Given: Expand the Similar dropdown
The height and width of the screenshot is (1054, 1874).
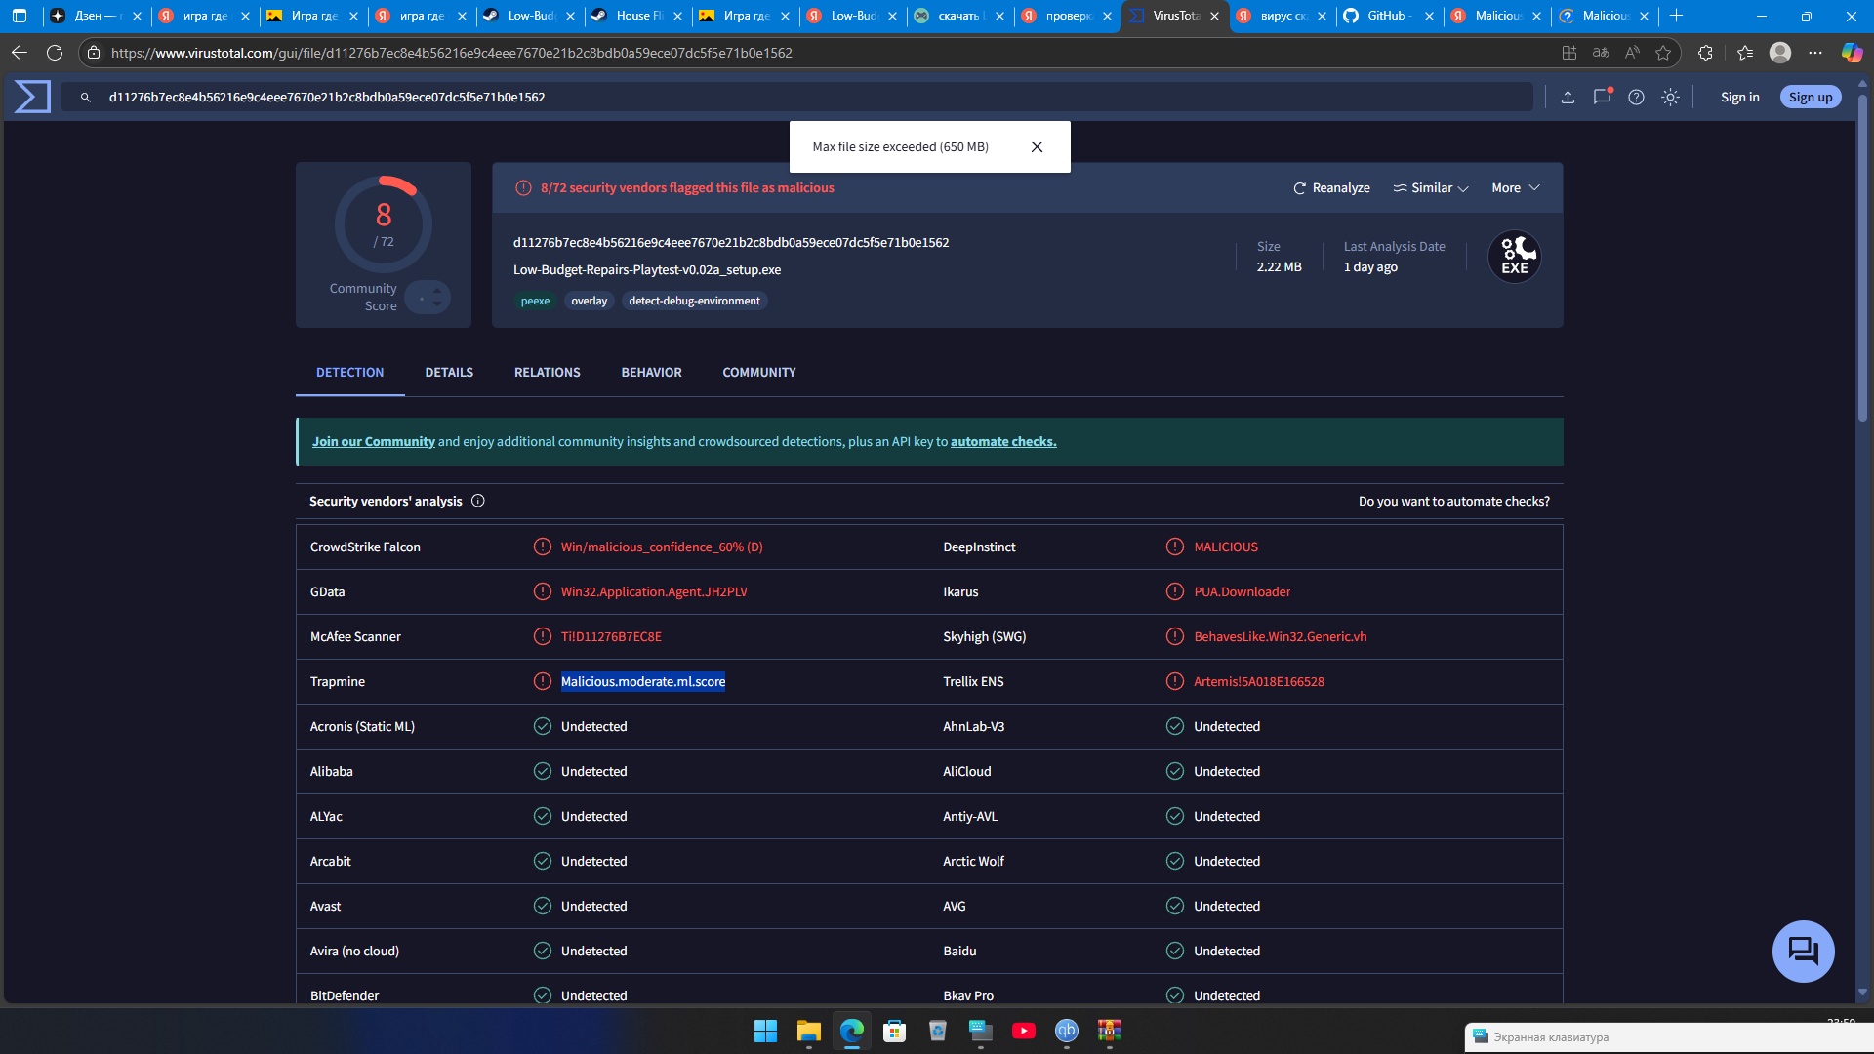Looking at the screenshot, I should click(x=1431, y=188).
